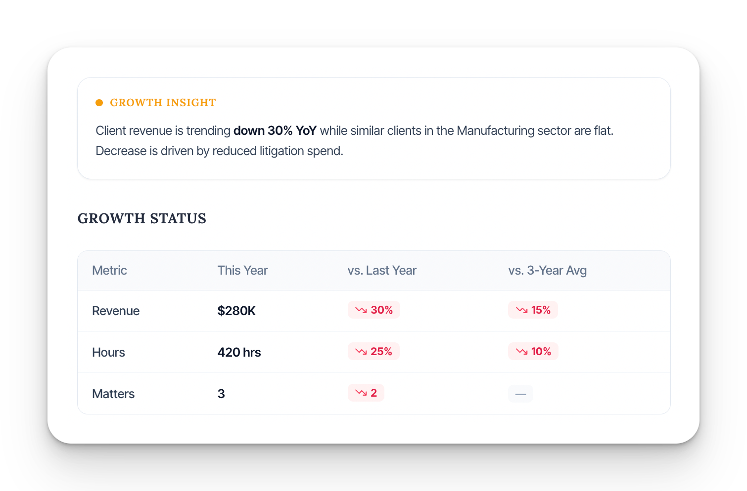Viewport: 747px width, 491px height.
Task: Click the GROWTH INSIGHT heading label
Action: click(163, 102)
